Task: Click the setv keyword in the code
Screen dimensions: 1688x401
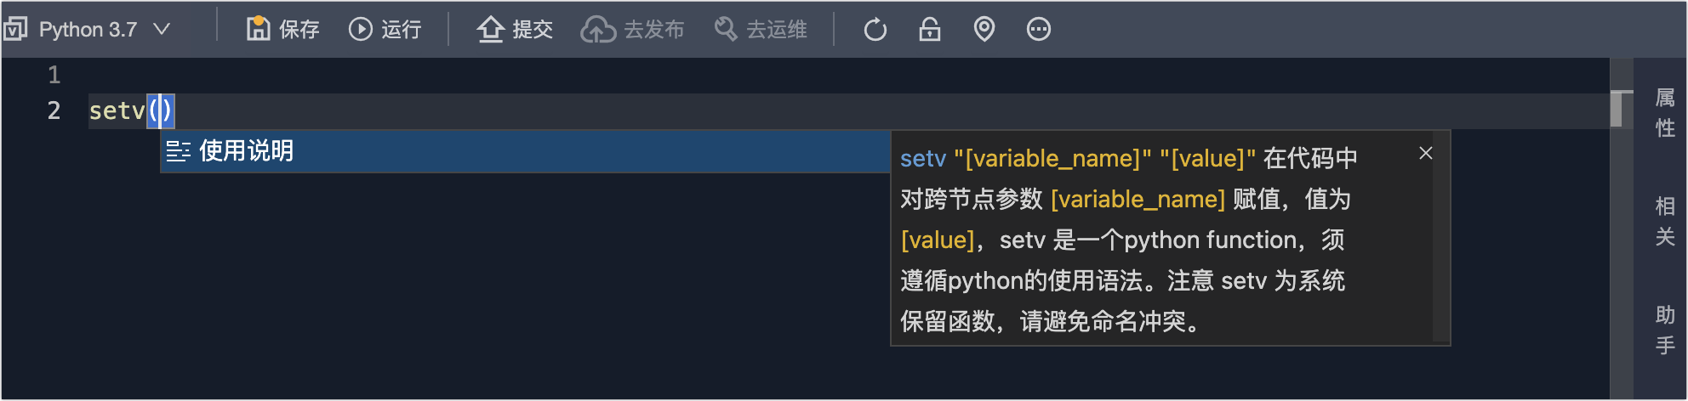Action: coord(117,111)
